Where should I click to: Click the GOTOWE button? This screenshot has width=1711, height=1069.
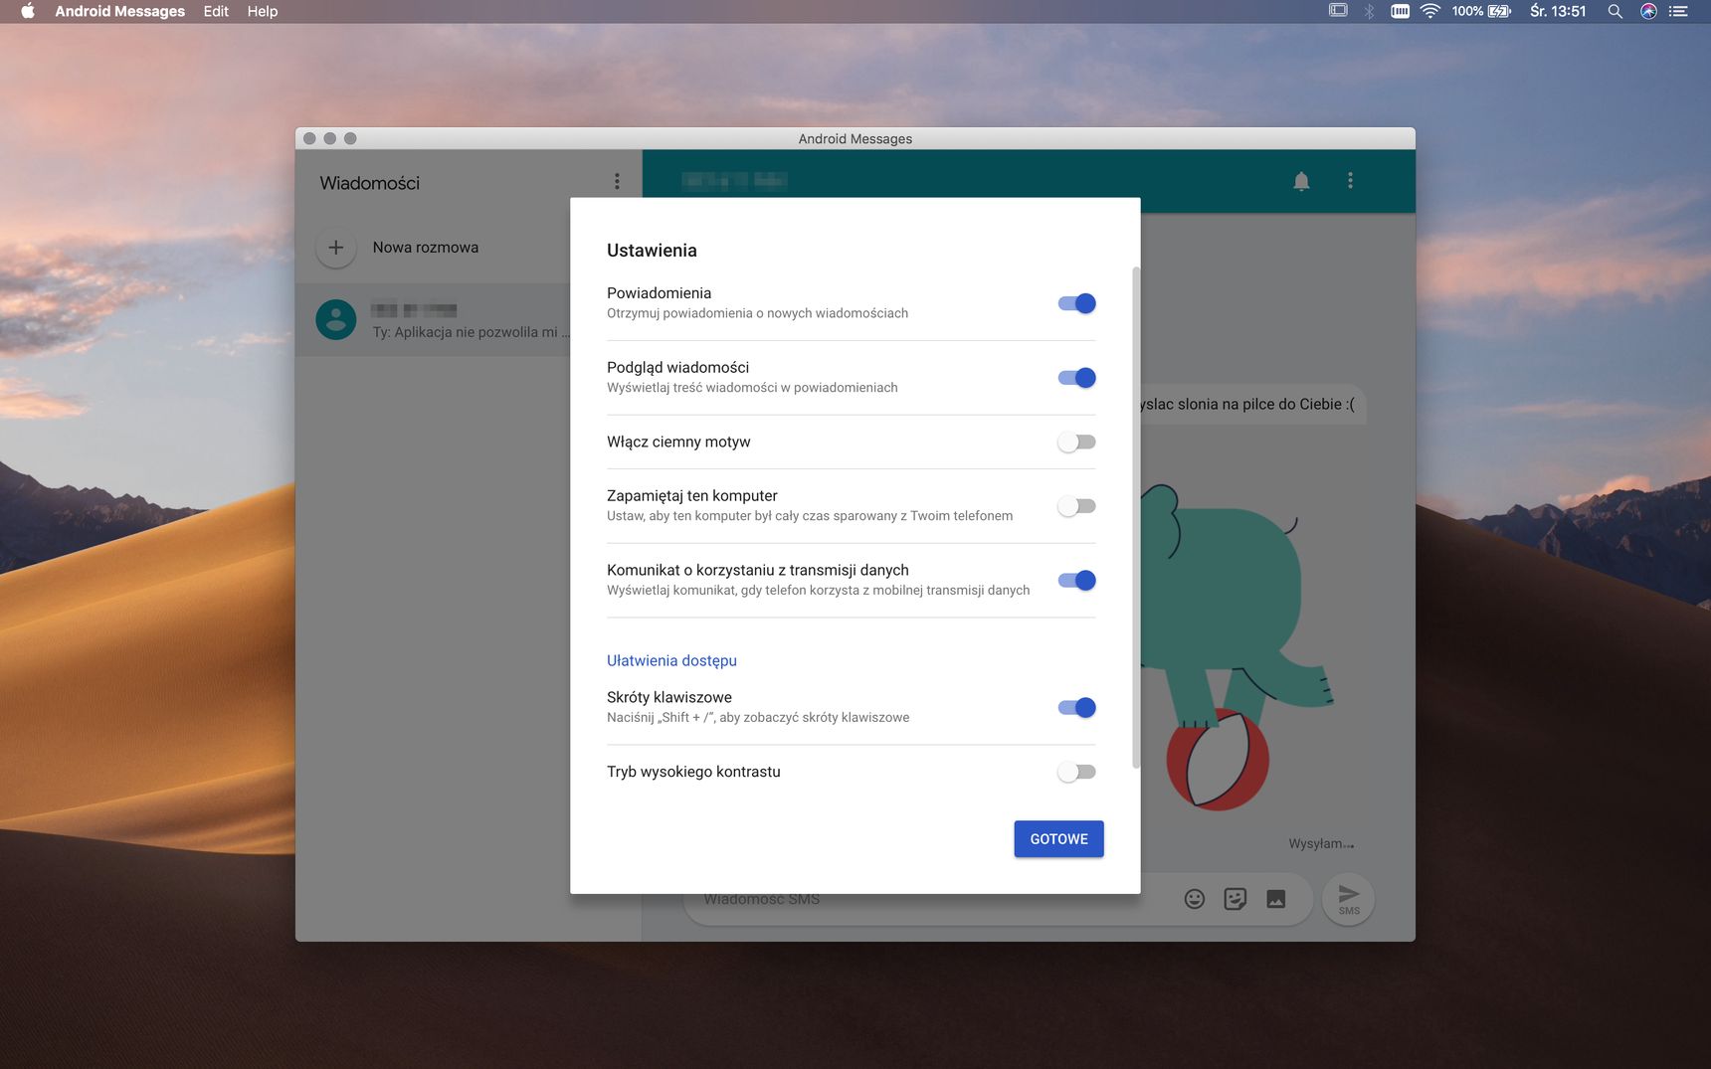click(1058, 839)
